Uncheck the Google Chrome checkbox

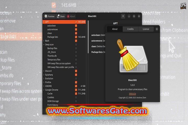click(76, 90)
